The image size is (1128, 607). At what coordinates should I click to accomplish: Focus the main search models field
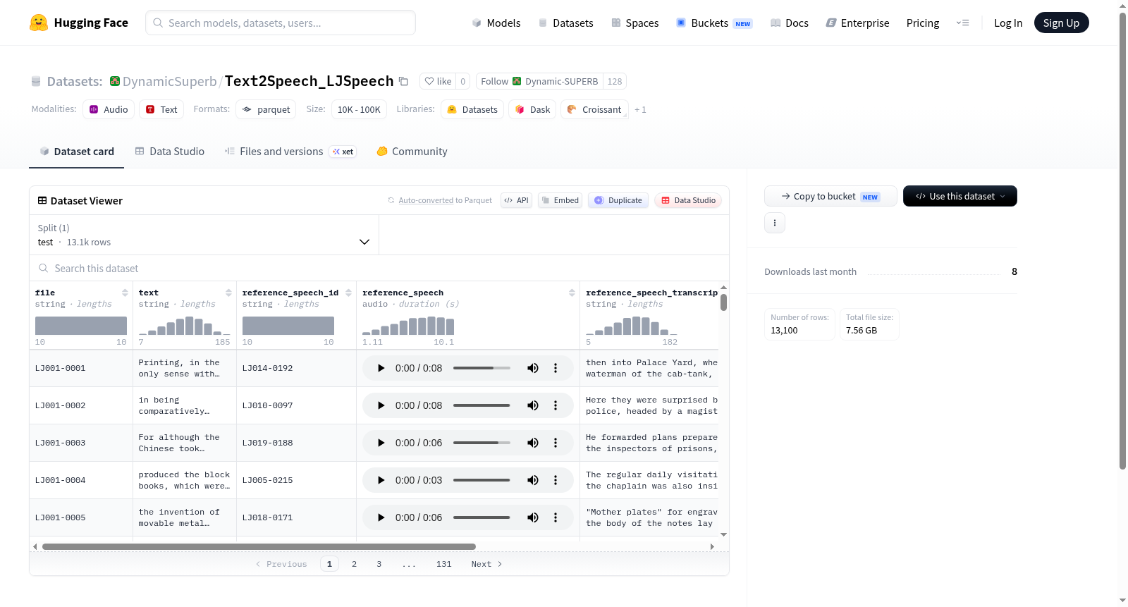(x=281, y=23)
